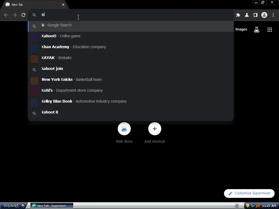Click the New York Knicks thumbnail
279x209 pixels.
click(34, 81)
